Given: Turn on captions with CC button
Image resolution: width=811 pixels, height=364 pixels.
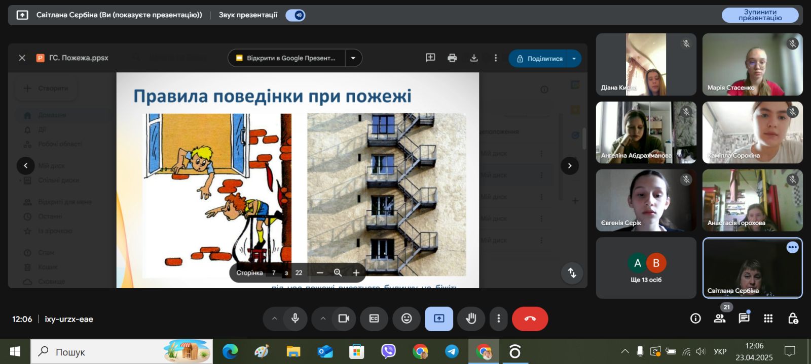Looking at the screenshot, I should 374,318.
